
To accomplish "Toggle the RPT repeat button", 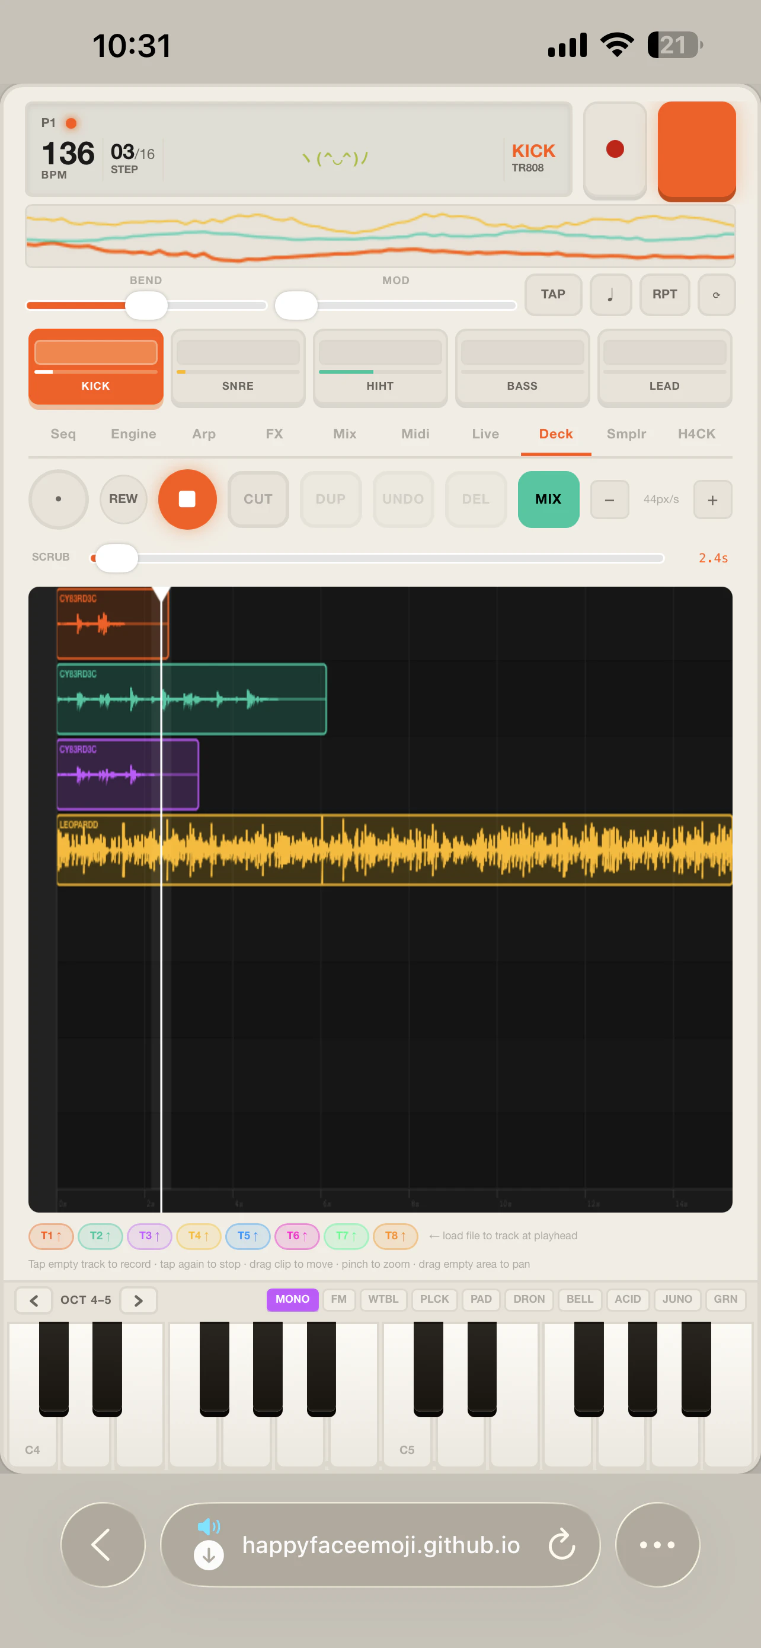I will coord(664,294).
